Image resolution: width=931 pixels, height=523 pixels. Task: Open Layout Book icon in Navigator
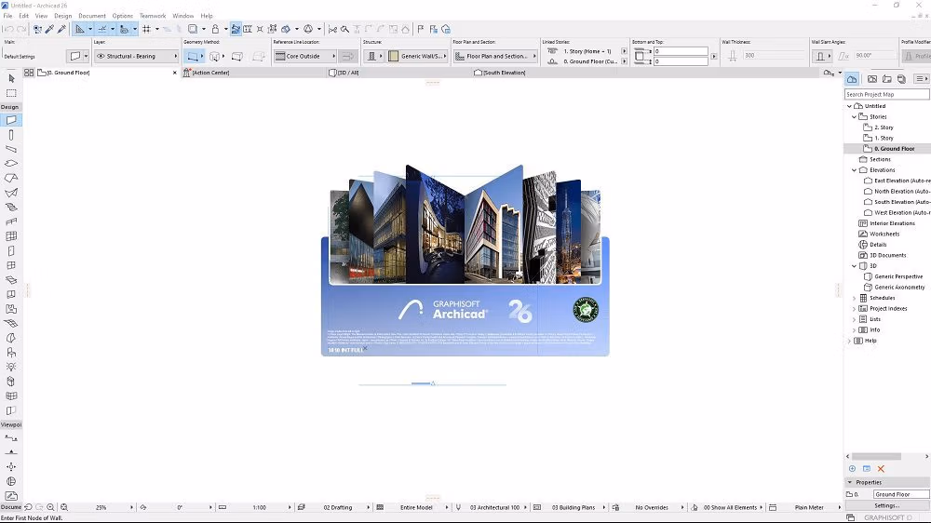coord(887,79)
